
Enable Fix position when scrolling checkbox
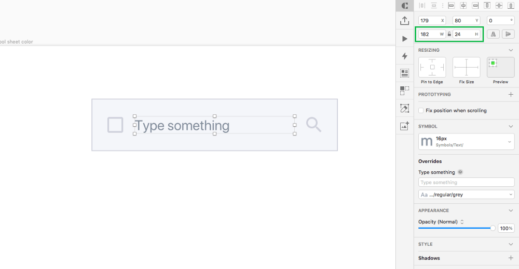(x=421, y=111)
